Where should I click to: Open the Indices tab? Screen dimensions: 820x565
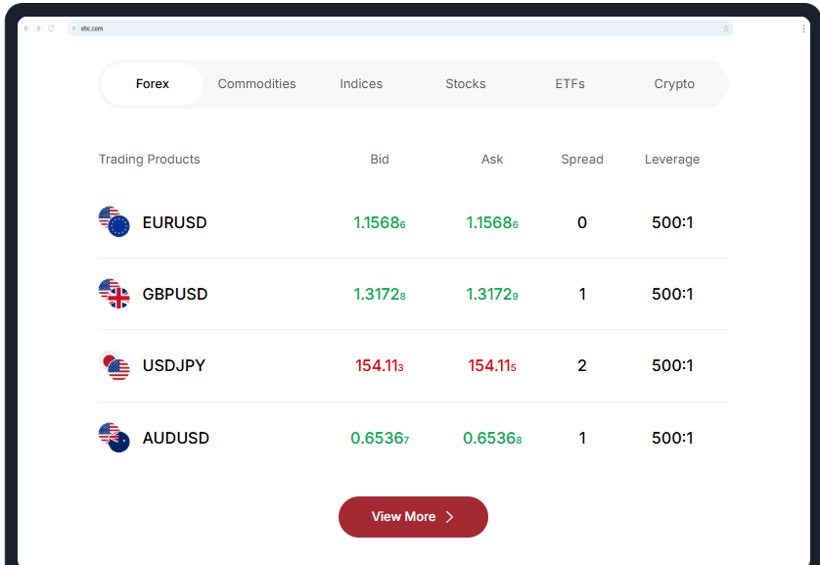point(361,84)
